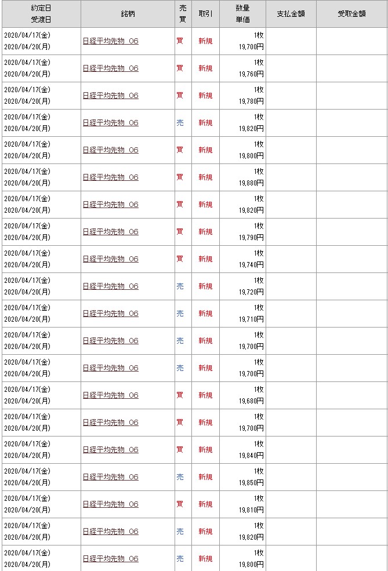Select the 受取金額 column header
This screenshot has width=388, height=571.
coord(351,14)
